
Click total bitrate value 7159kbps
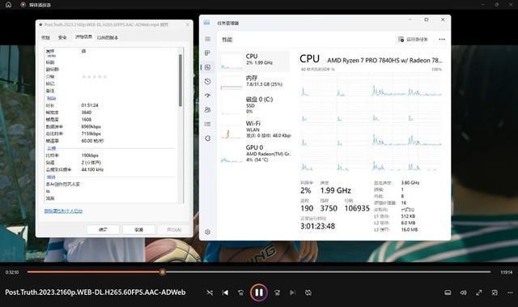click(91, 134)
